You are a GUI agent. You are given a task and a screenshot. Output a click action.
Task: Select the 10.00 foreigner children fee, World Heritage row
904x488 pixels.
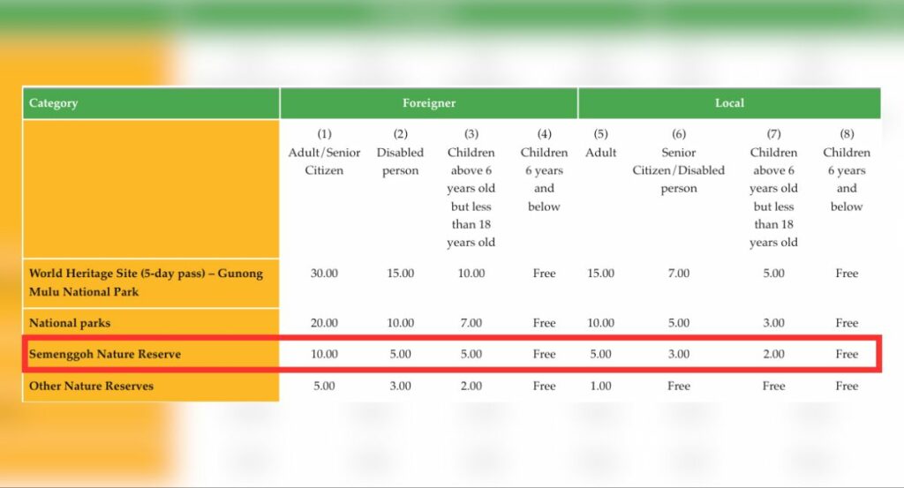pos(471,273)
